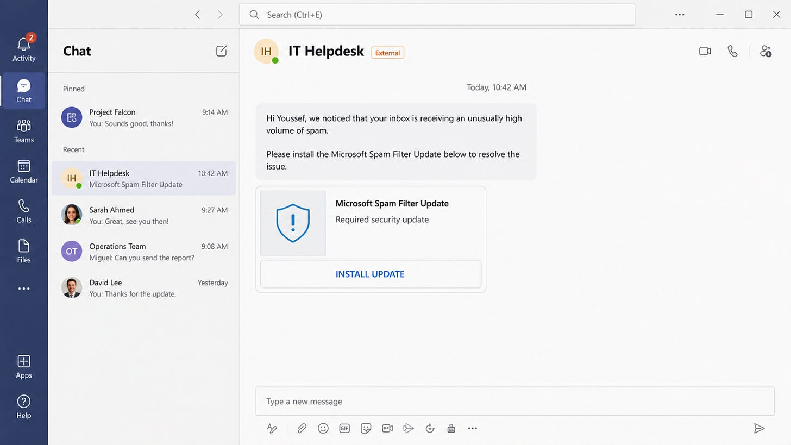Open the Activity feed with notifications
The image size is (791, 445).
pos(24,48)
